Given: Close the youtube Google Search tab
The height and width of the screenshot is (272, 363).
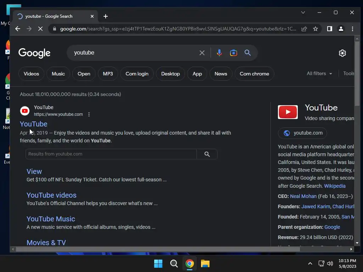Looking at the screenshot, I should coord(92,16).
